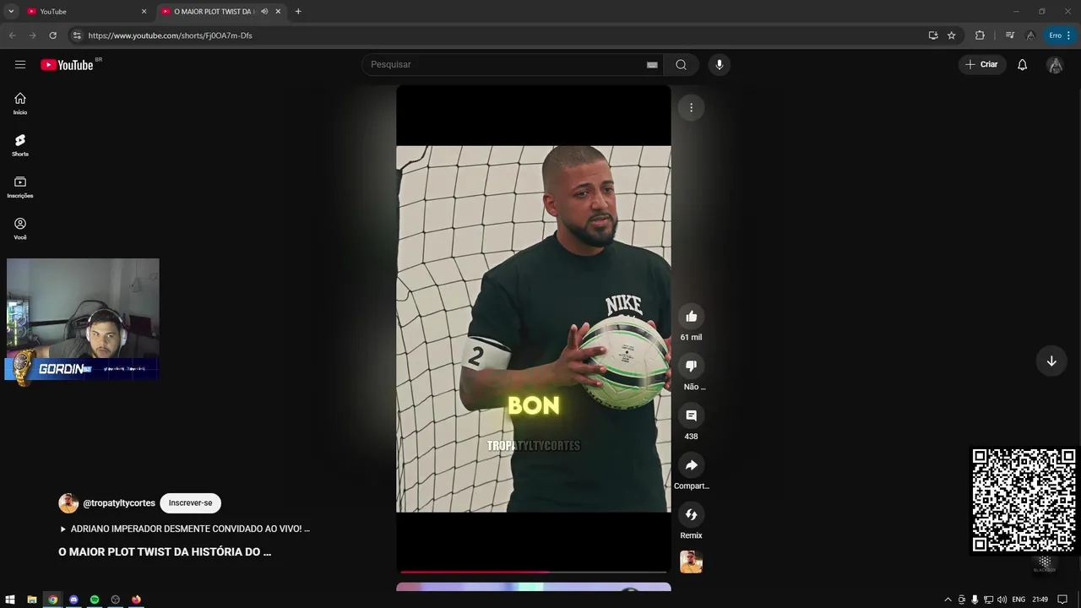Open File Explorer from the taskbar

coord(32,600)
